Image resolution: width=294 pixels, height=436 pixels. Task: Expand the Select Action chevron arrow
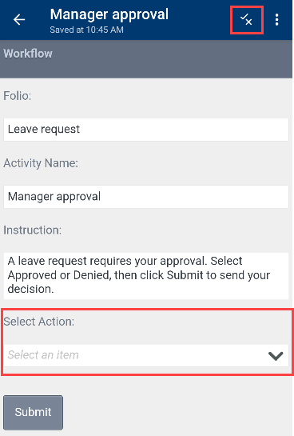(x=276, y=356)
